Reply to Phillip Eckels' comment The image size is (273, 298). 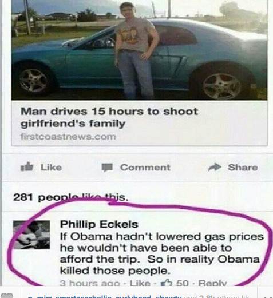pyautogui.click(x=213, y=283)
